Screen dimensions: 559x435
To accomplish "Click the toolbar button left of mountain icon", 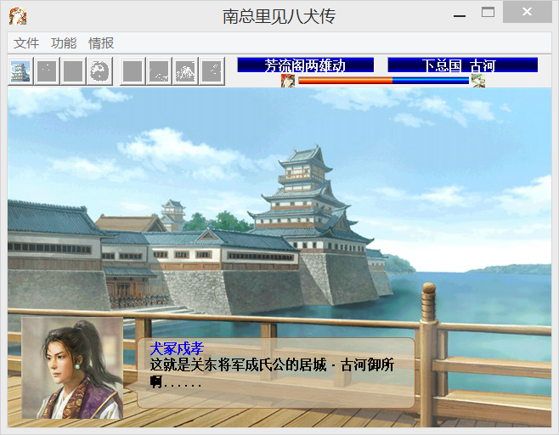I will click(159, 71).
